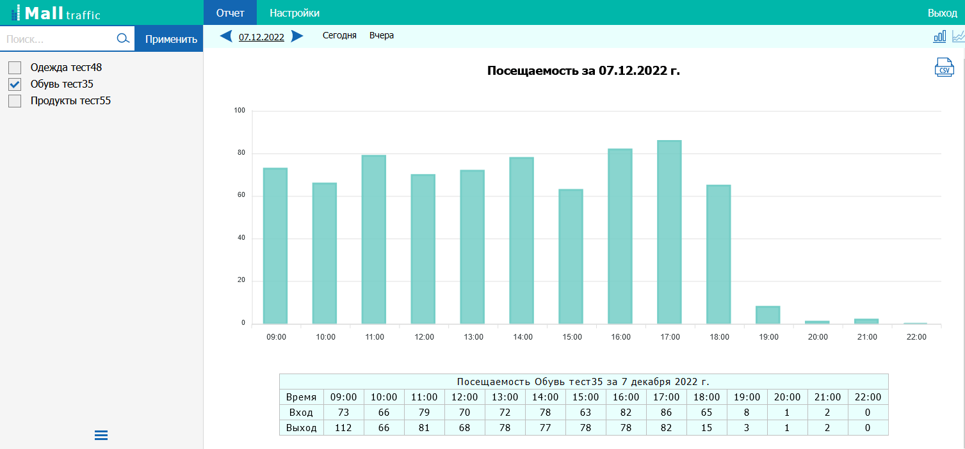Click the Выход logout link
The image size is (965, 449).
click(942, 13)
